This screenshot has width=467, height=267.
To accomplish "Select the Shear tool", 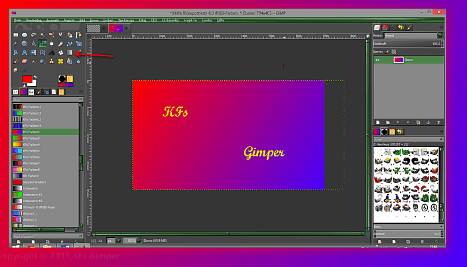I will pos(15,52).
